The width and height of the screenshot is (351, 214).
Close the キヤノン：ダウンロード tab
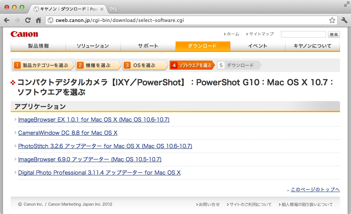[x=101, y=9]
